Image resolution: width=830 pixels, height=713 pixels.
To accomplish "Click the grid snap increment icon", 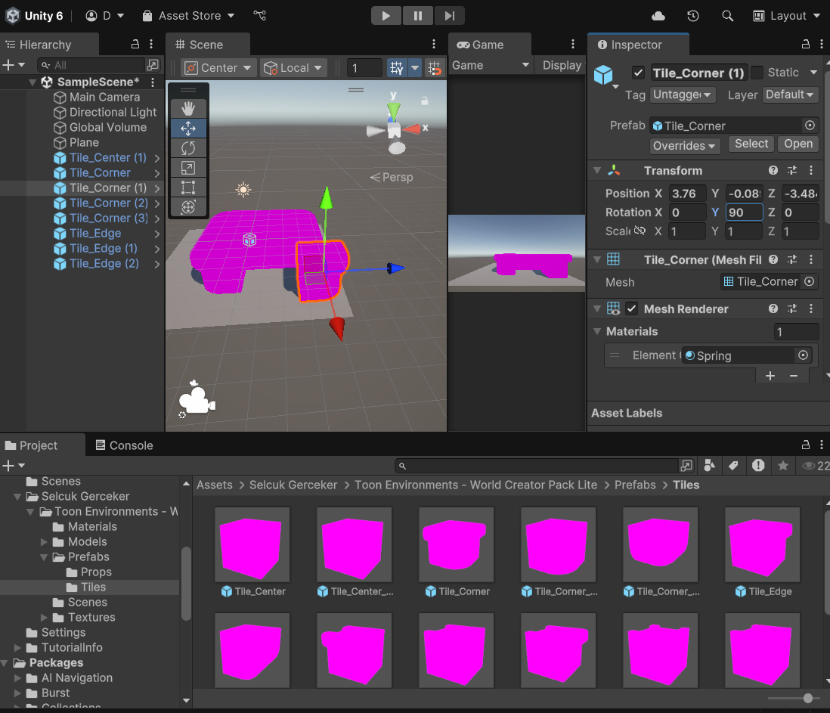I will pyautogui.click(x=435, y=68).
